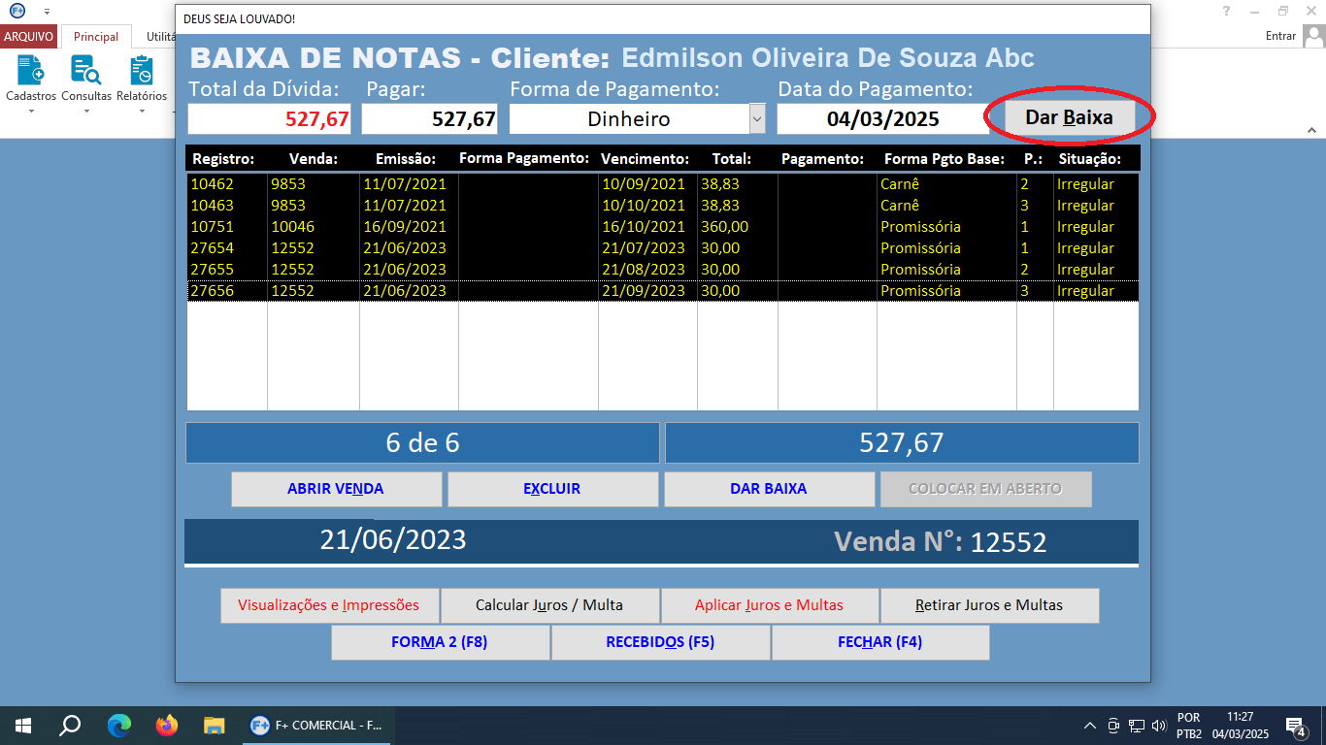
Task: Open taskbar search magnifier
Action: click(x=70, y=725)
